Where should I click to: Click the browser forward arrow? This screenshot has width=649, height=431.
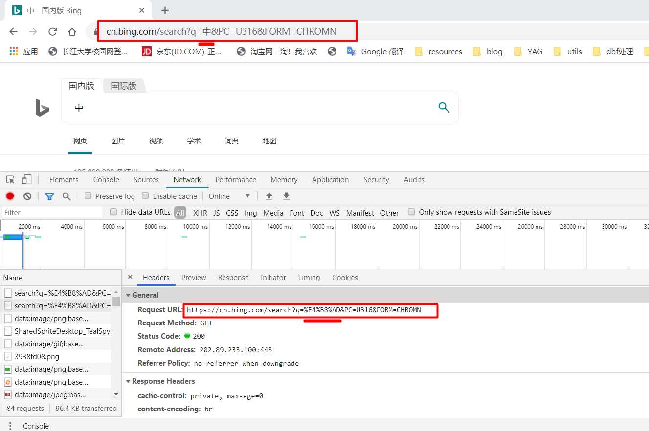[33, 32]
